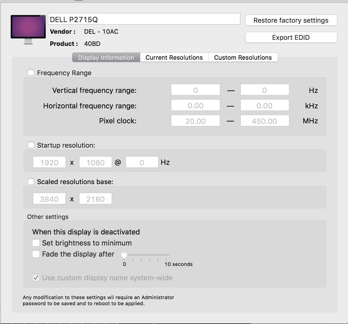Click vertical frequency minimum field

coord(196,90)
